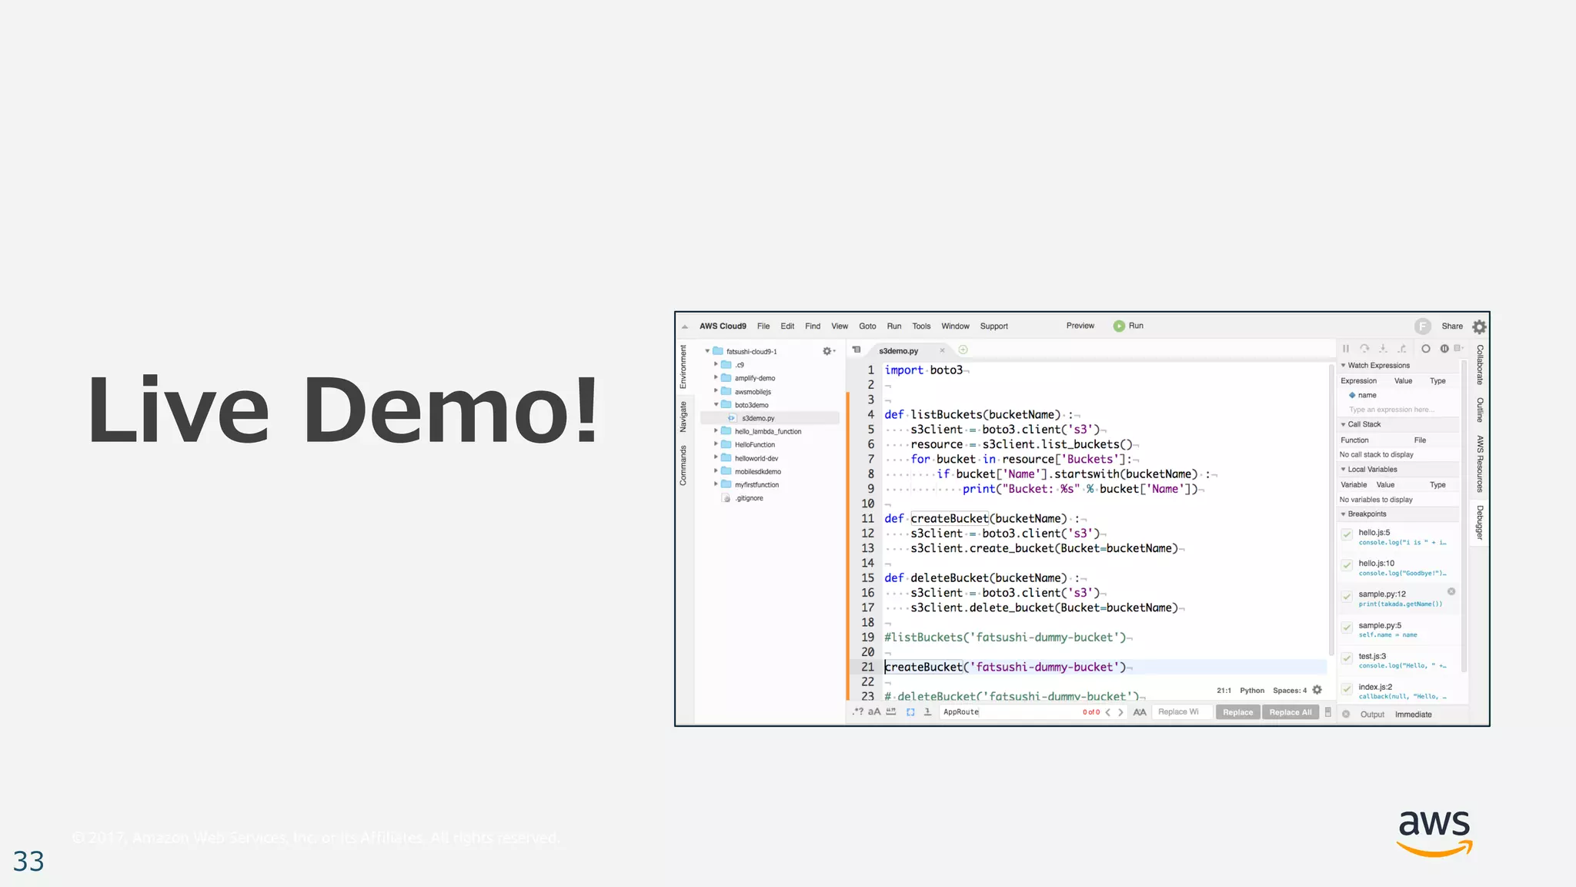Image resolution: width=1576 pixels, height=887 pixels.
Task: Collapse the Watch Expressions section
Action: click(1344, 366)
